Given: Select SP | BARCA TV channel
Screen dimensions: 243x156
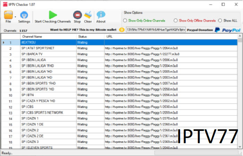Looking at the screenshot, I should [x=48, y=54].
